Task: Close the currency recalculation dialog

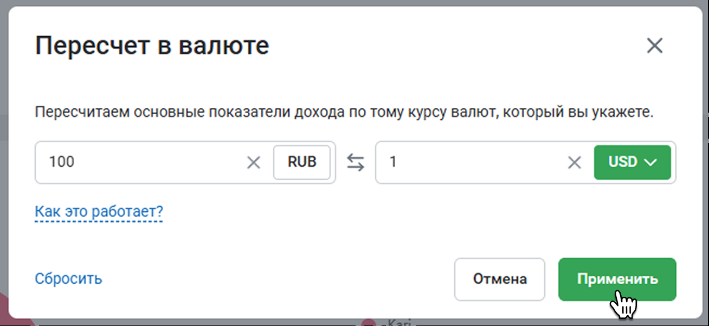Action: 655,46
